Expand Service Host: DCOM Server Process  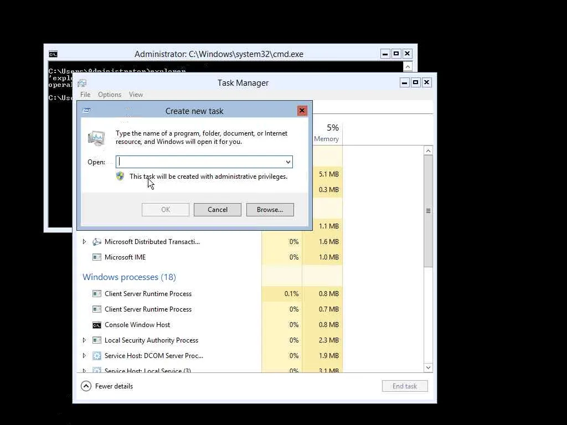pos(84,356)
